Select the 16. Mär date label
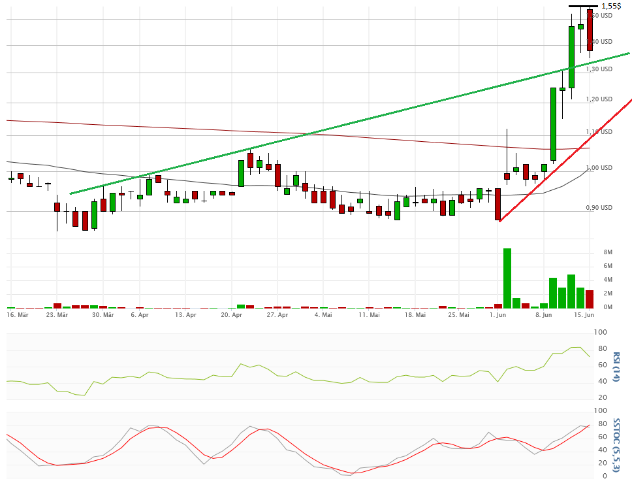Viewport: 632px width, 500px height. pyautogui.click(x=18, y=315)
